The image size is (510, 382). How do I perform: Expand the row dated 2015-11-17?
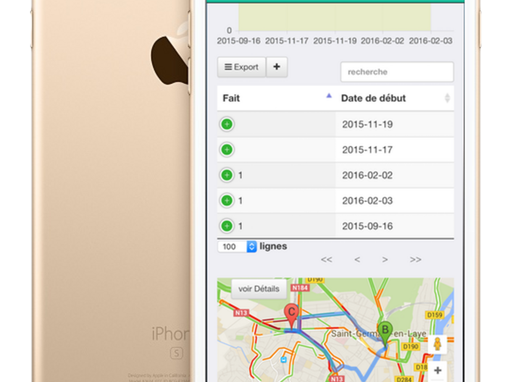coord(227,150)
